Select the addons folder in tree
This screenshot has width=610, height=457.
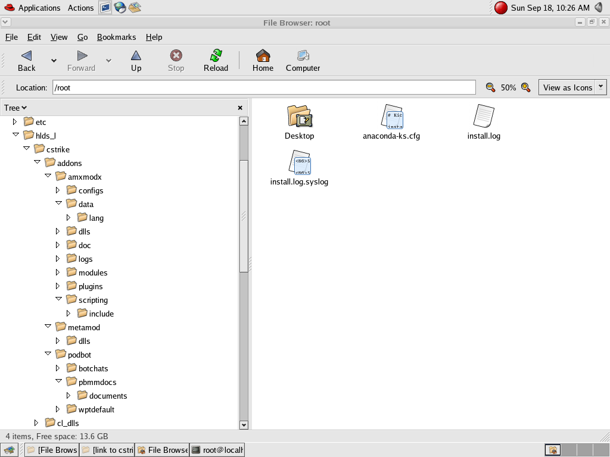[x=63, y=163]
